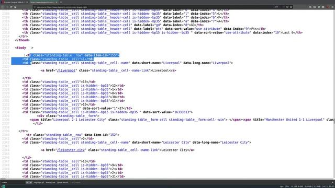Open the browser hamburger menu
This screenshot has width=335, height=188.
point(333,7)
